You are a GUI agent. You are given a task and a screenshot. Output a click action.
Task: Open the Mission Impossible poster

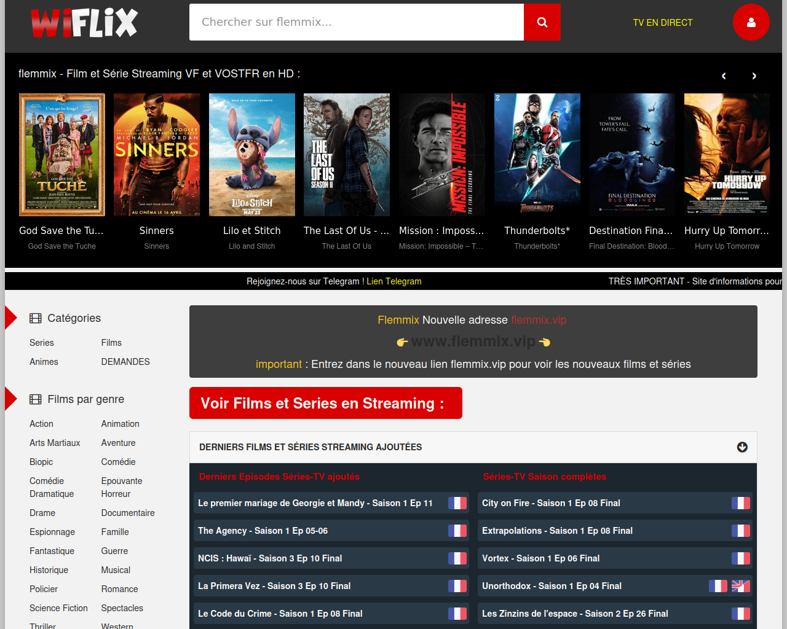[x=442, y=155]
